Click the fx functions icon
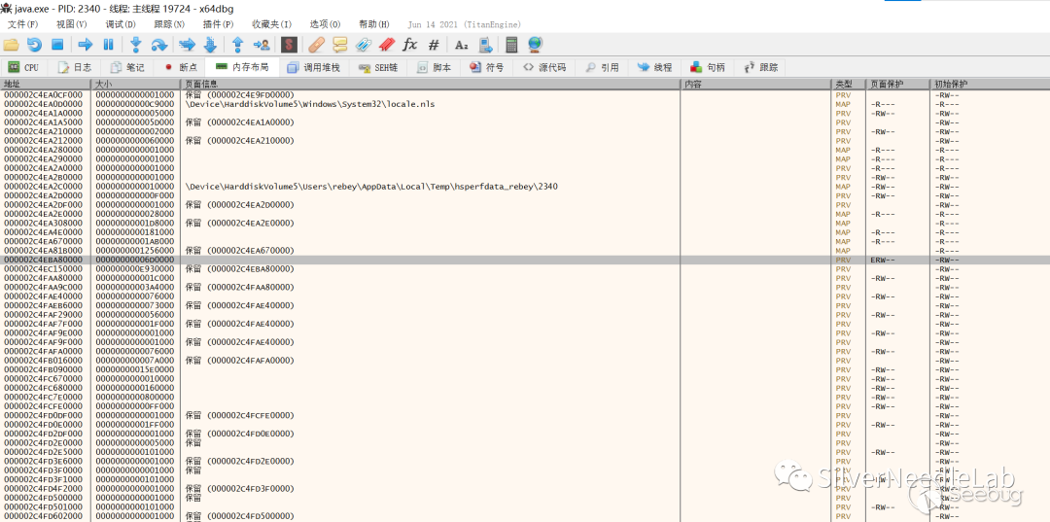The height and width of the screenshot is (522, 1050). [x=409, y=45]
